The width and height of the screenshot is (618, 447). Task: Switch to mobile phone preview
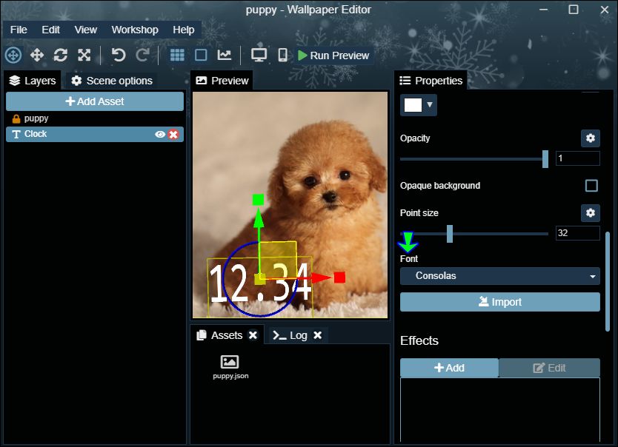click(x=282, y=55)
